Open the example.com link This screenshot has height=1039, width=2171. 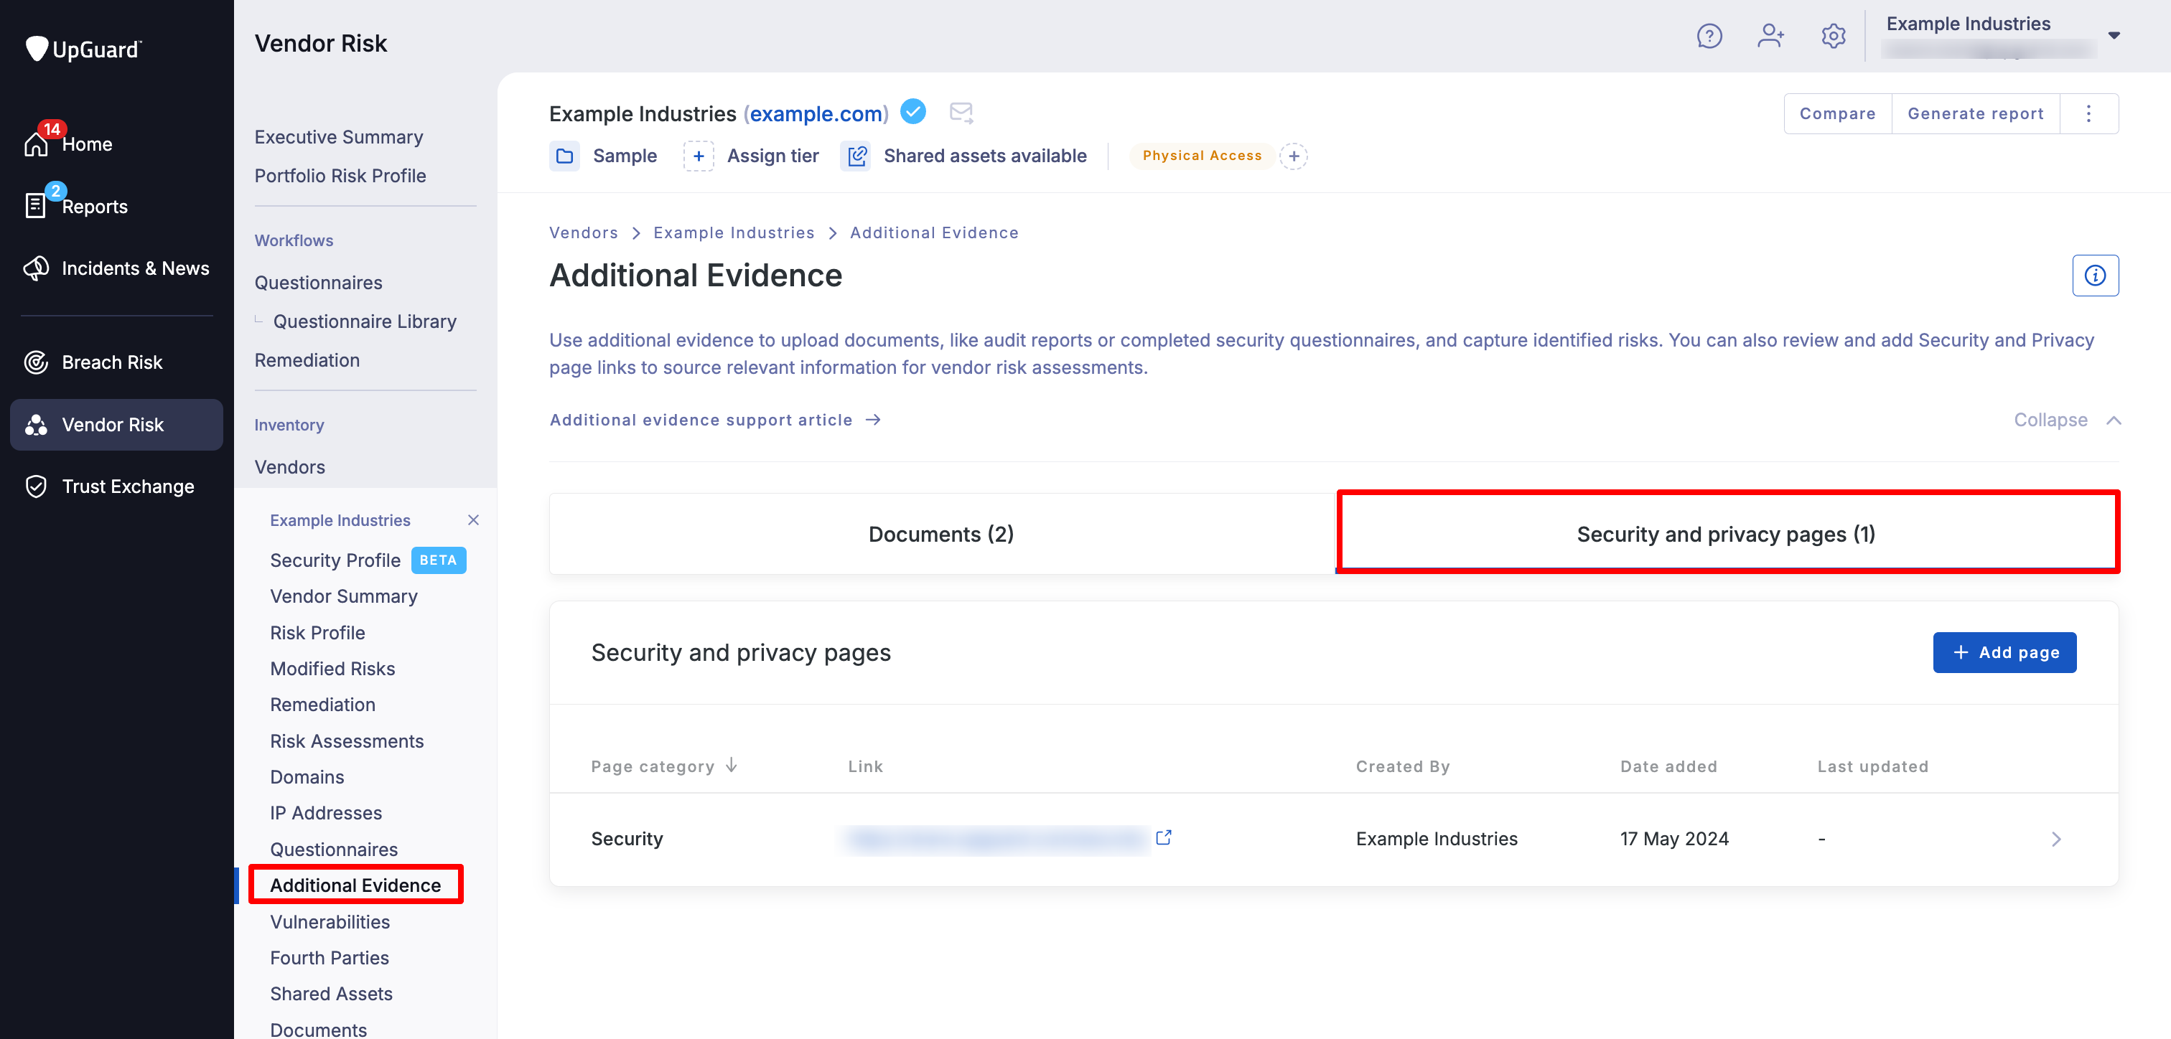pyautogui.click(x=816, y=114)
